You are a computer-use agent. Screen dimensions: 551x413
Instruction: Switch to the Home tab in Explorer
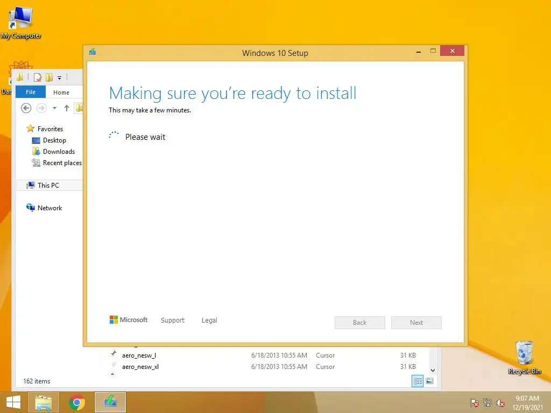point(61,92)
